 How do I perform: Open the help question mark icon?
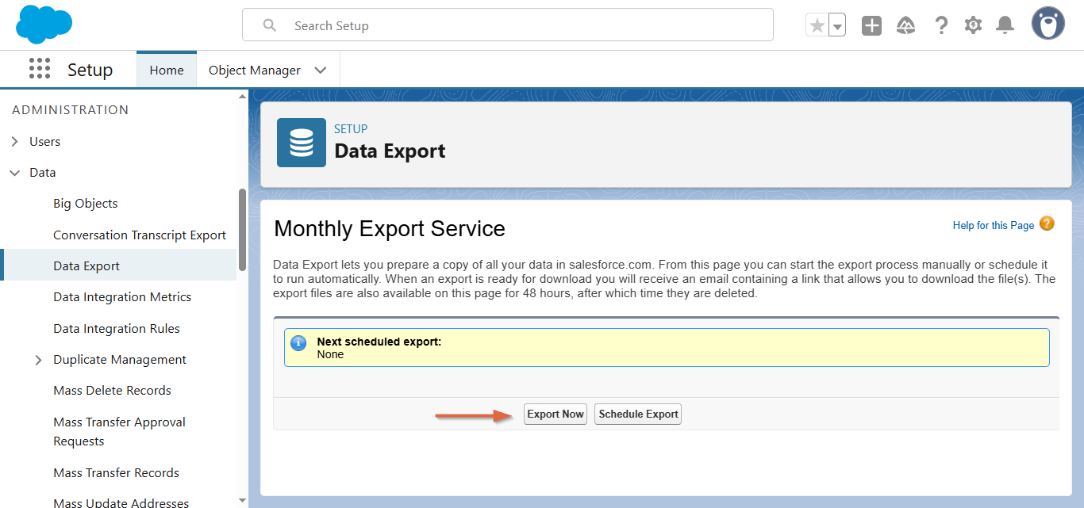(941, 25)
